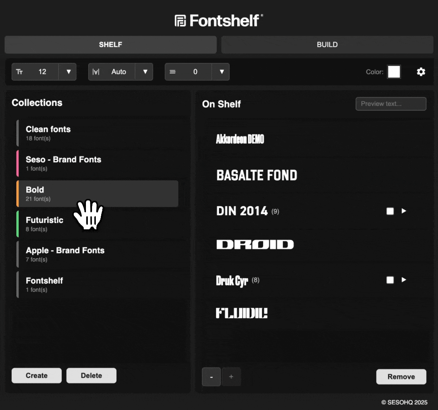Viewport: 438px width, 410px height.
Task: Click the Create collection button
Action: pos(36,375)
